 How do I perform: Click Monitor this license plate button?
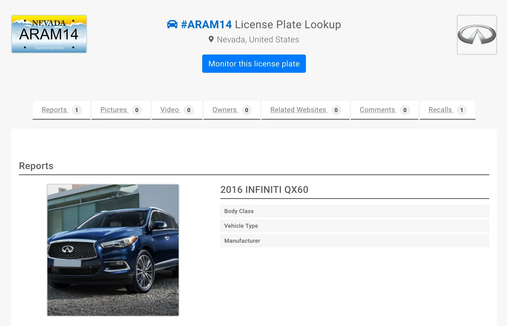[x=254, y=64]
